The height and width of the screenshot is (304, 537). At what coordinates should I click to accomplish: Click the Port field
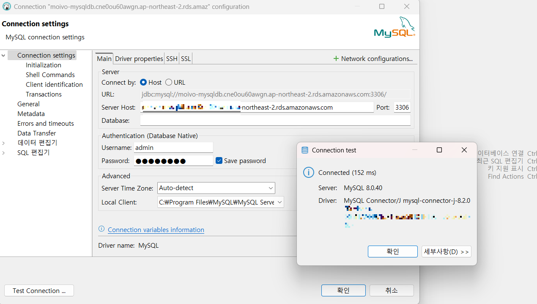[x=402, y=108]
